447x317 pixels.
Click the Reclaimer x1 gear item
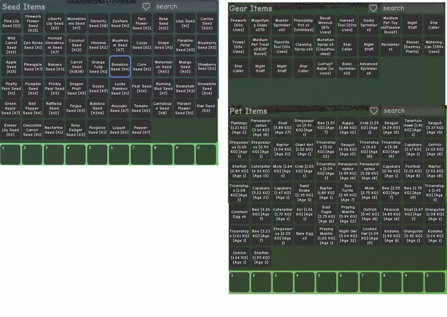pyautogui.click(x=390, y=47)
